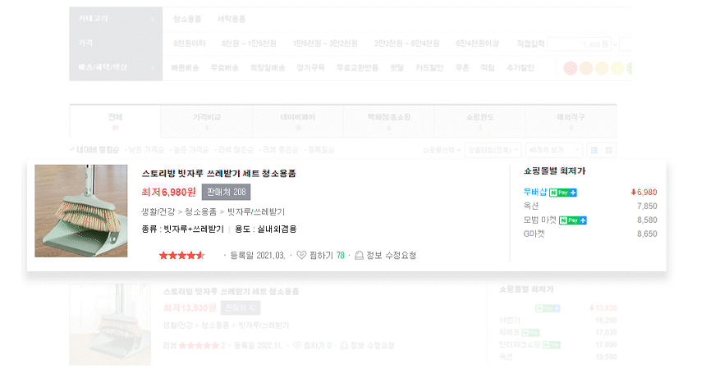Click the 8,650 price for G마켓
Image resolution: width=706 pixels, height=377 pixels.
coord(647,234)
